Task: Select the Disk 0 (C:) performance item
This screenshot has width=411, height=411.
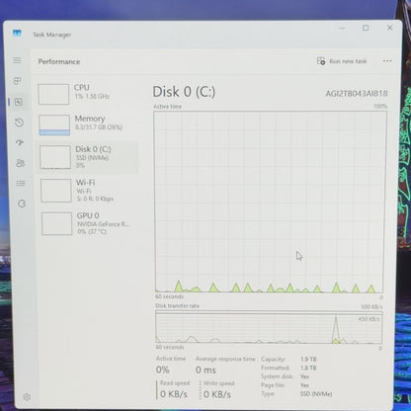Action: pos(88,157)
